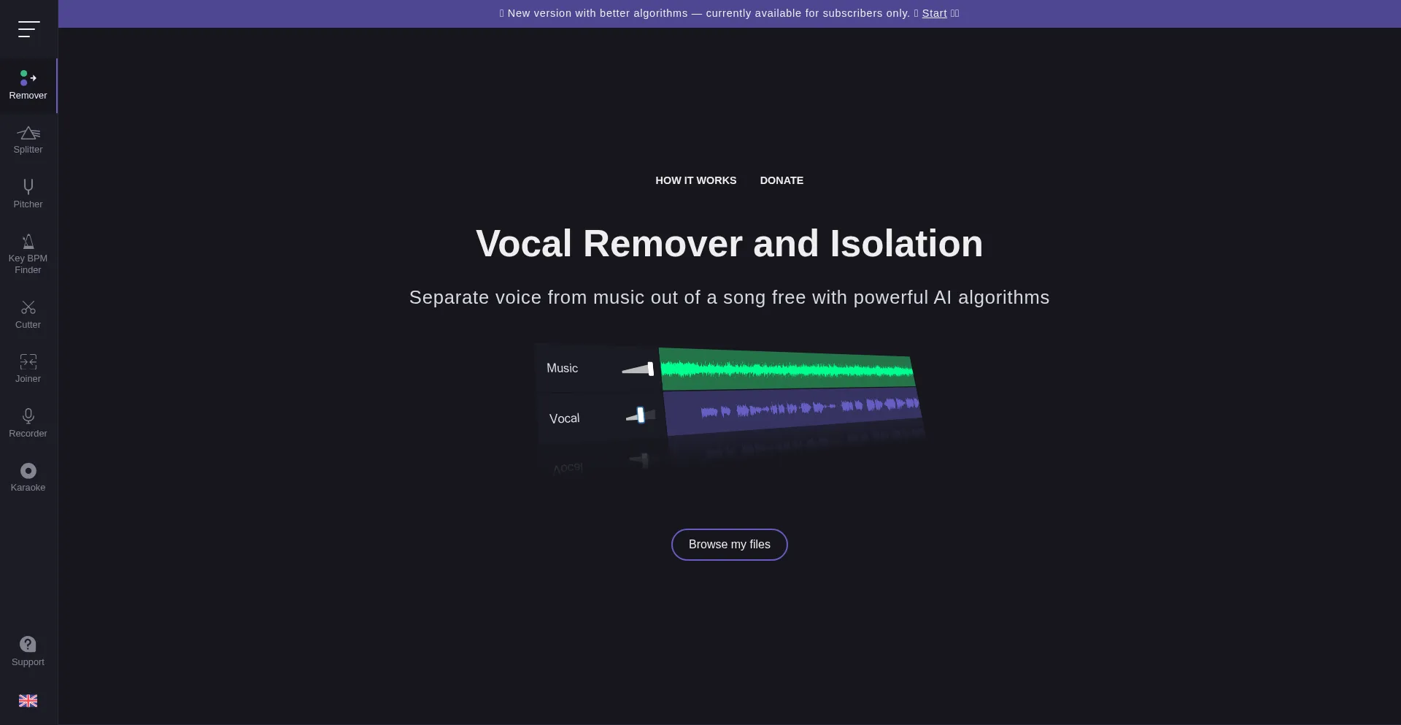Open the Splitter tool icon
The width and height of the screenshot is (1401, 725).
click(28, 133)
